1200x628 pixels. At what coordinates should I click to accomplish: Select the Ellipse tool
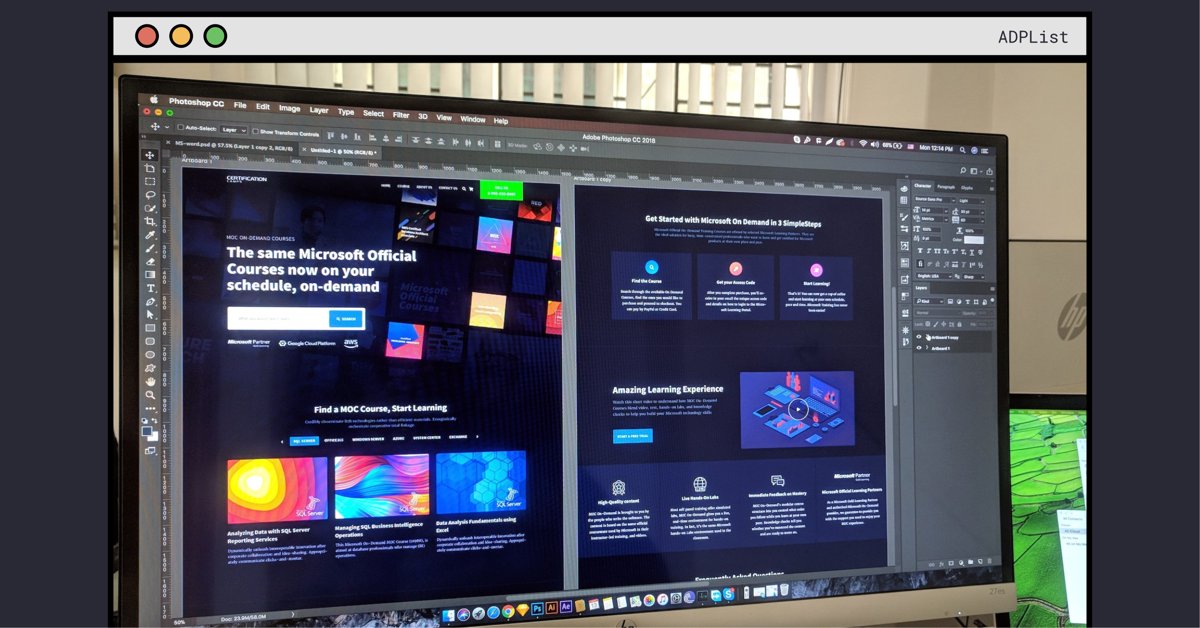coord(150,355)
